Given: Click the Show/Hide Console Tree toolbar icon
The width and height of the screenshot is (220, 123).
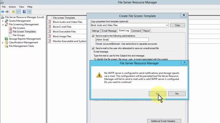Looking at the screenshot, I should [x=18, y=12].
